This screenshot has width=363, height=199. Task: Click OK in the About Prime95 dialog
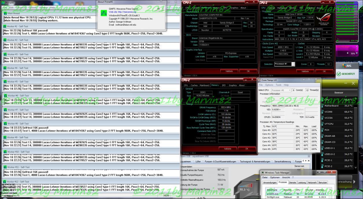point(159,9)
